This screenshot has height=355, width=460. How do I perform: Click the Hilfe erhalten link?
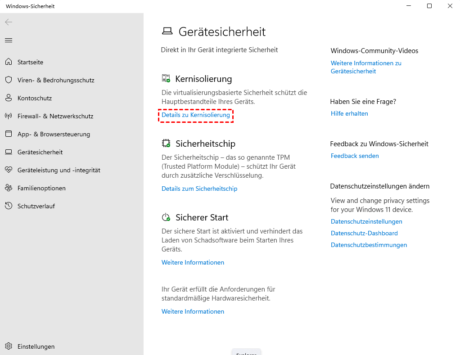[349, 114]
